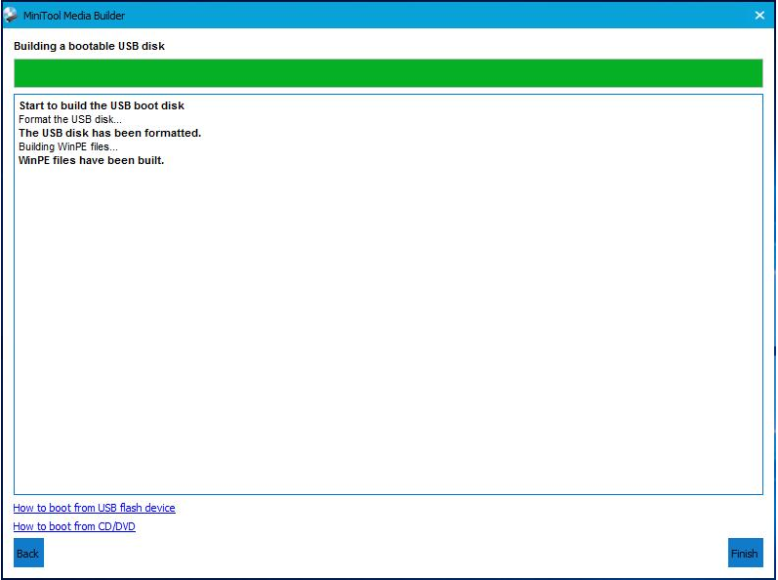Select the 'Format the USB disk...' log line
The height and width of the screenshot is (580, 778).
70,119
